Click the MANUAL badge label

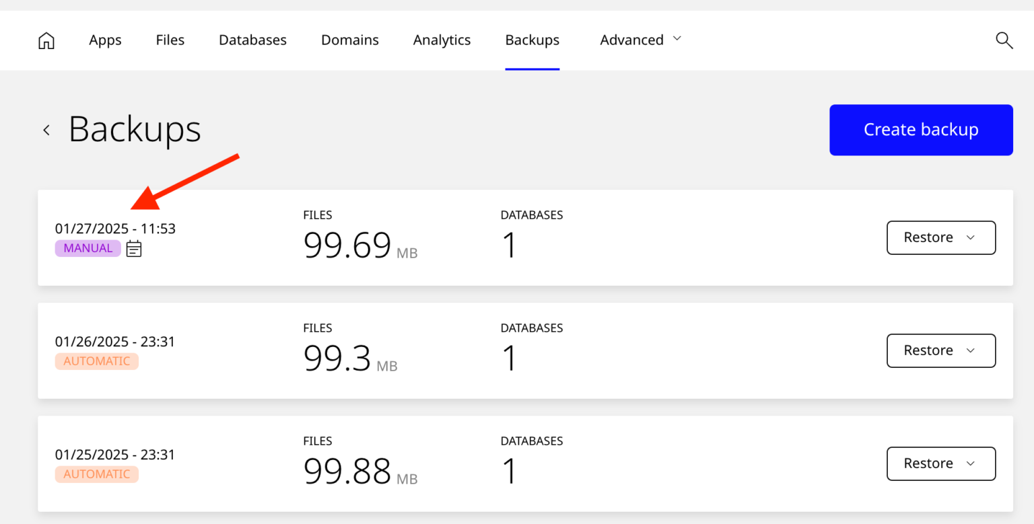[x=88, y=248]
